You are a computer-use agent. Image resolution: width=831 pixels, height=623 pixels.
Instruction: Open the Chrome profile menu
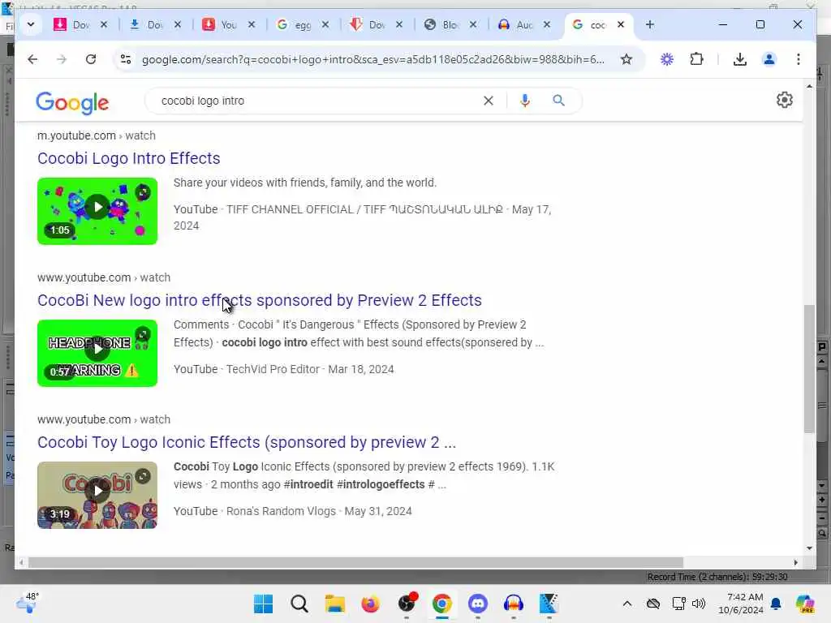[769, 59]
